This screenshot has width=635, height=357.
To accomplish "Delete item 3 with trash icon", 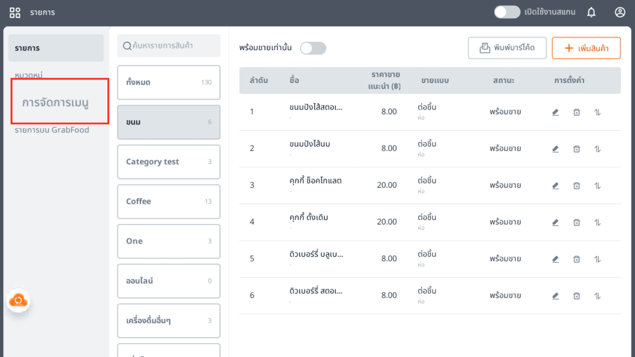I will [x=576, y=186].
